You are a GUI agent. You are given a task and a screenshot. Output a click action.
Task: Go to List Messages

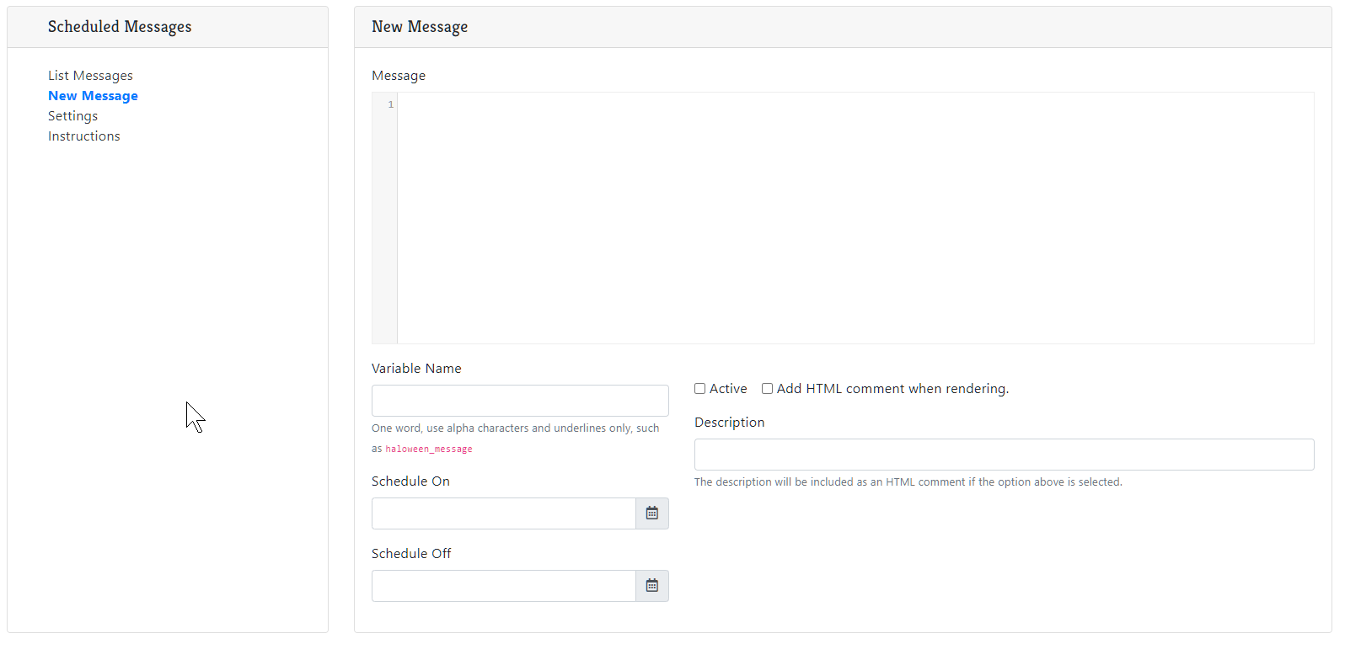90,76
